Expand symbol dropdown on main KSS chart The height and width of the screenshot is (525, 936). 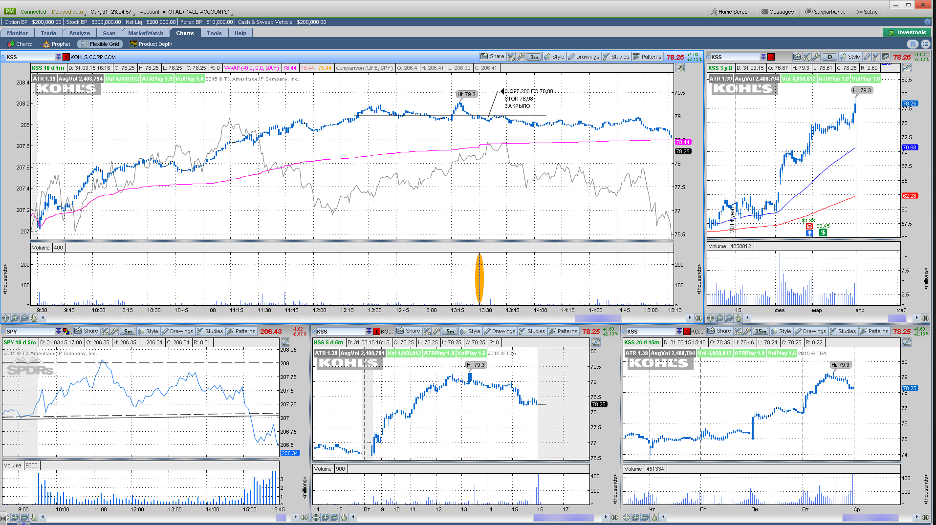point(58,57)
